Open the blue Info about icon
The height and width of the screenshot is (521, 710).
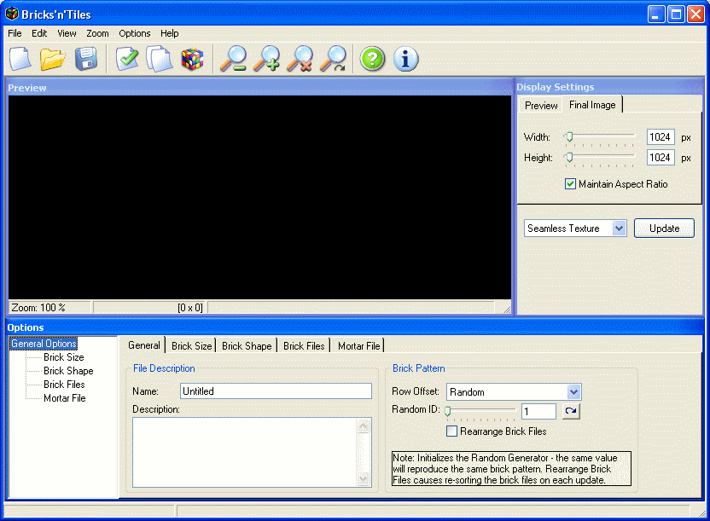[x=405, y=59]
